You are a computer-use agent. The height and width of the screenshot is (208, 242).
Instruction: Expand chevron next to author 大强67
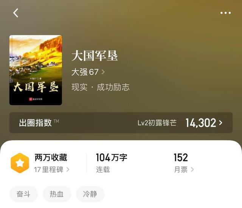(103, 72)
